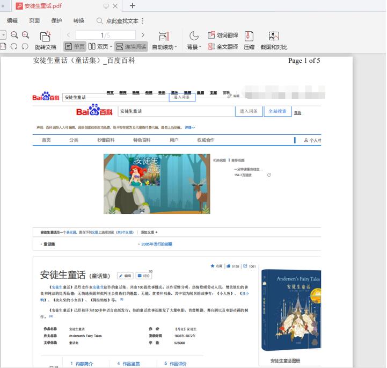Image resolution: width=387 pixels, height=368 pixels.
Task: Go to the previous page arrow
Action: click(x=68, y=35)
